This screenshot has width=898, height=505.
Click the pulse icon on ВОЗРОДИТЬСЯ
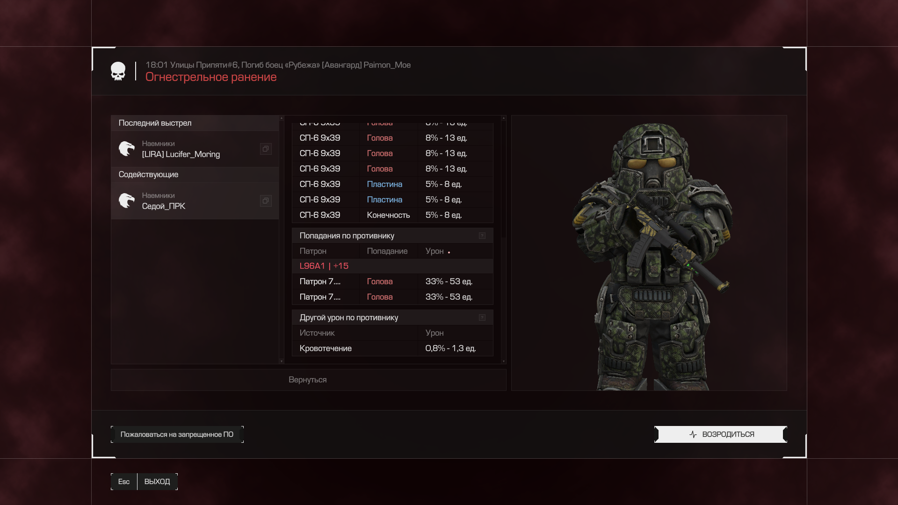693,434
